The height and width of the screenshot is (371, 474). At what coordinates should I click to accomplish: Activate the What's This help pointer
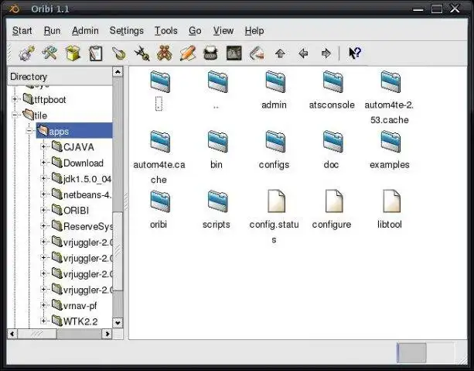point(355,53)
